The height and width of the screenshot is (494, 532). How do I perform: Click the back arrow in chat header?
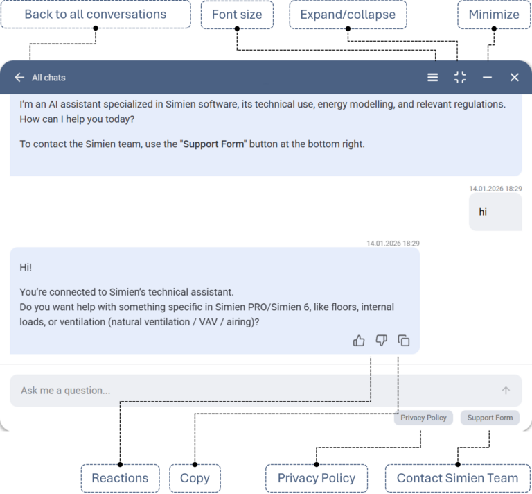(x=19, y=78)
